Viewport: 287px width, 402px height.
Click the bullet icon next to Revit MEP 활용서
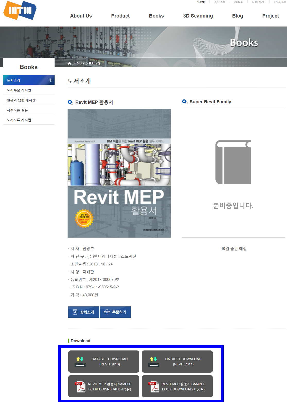71,102
